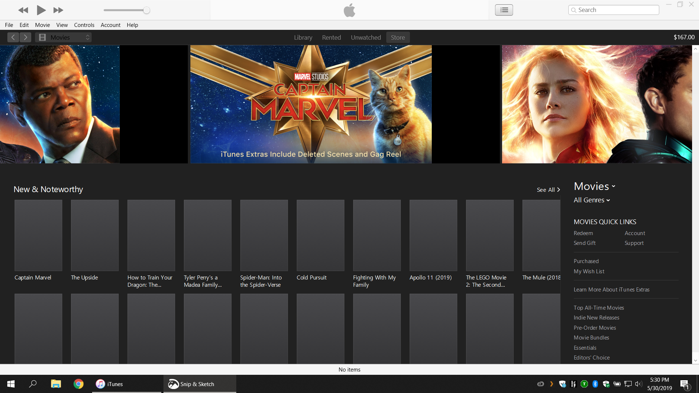Open the Up Next list icon
The image size is (699, 393).
coord(504,10)
